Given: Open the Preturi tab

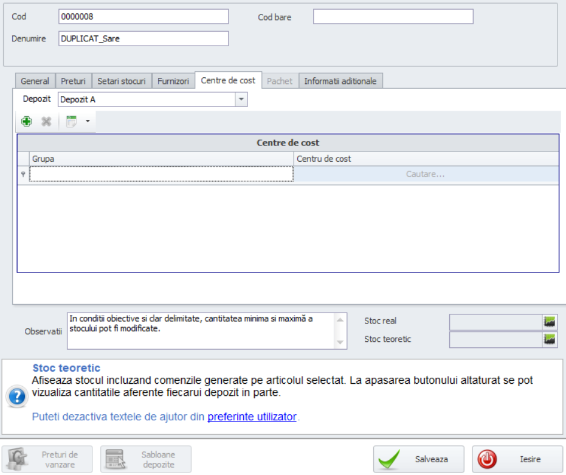Looking at the screenshot, I should point(74,81).
